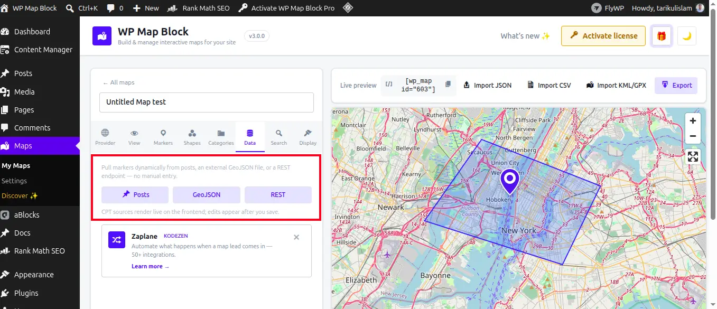Image resolution: width=717 pixels, height=309 pixels.
Task: Open Rank Math SEO in admin bar
Action: [x=198, y=8]
